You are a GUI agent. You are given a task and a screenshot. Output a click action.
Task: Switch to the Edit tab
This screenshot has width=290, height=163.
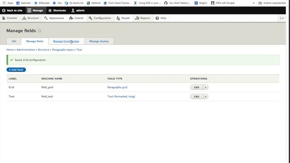pyautogui.click(x=14, y=41)
